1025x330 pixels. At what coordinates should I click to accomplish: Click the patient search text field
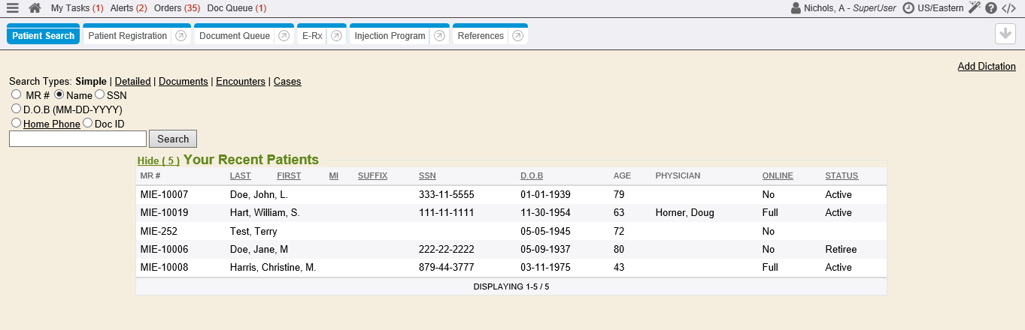coord(77,139)
